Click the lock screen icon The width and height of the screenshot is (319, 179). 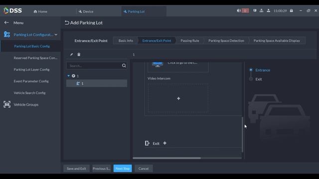pyautogui.click(x=291, y=10)
